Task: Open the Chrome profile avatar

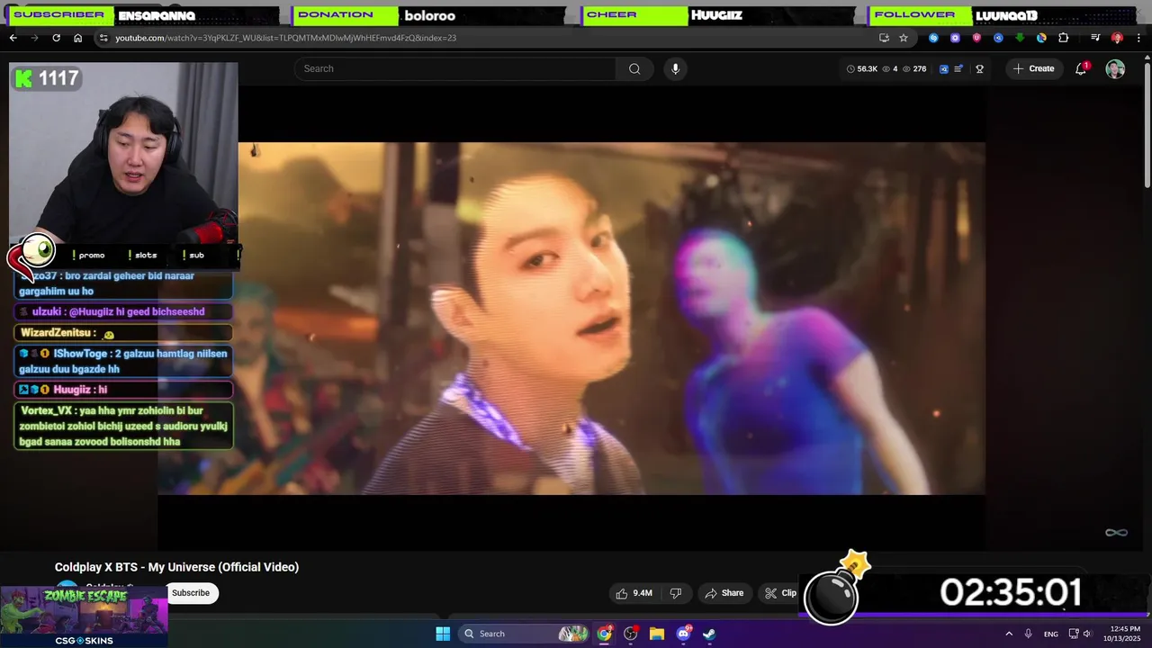Action: point(1117,38)
